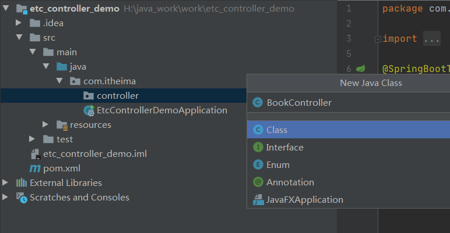Click the package keyword in the editor
450x233 pixels.
(x=402, y=9)
